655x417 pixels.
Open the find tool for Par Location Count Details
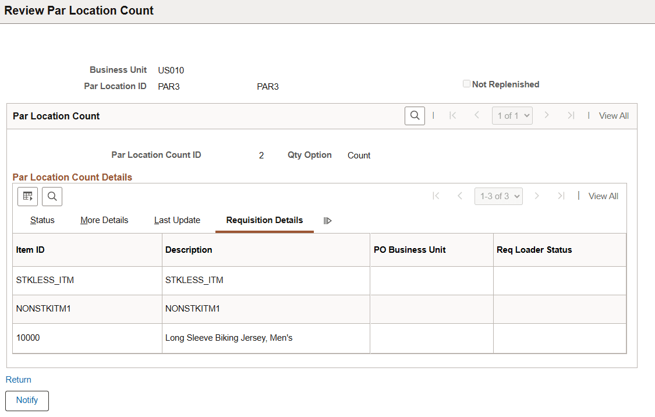[52, 196]
